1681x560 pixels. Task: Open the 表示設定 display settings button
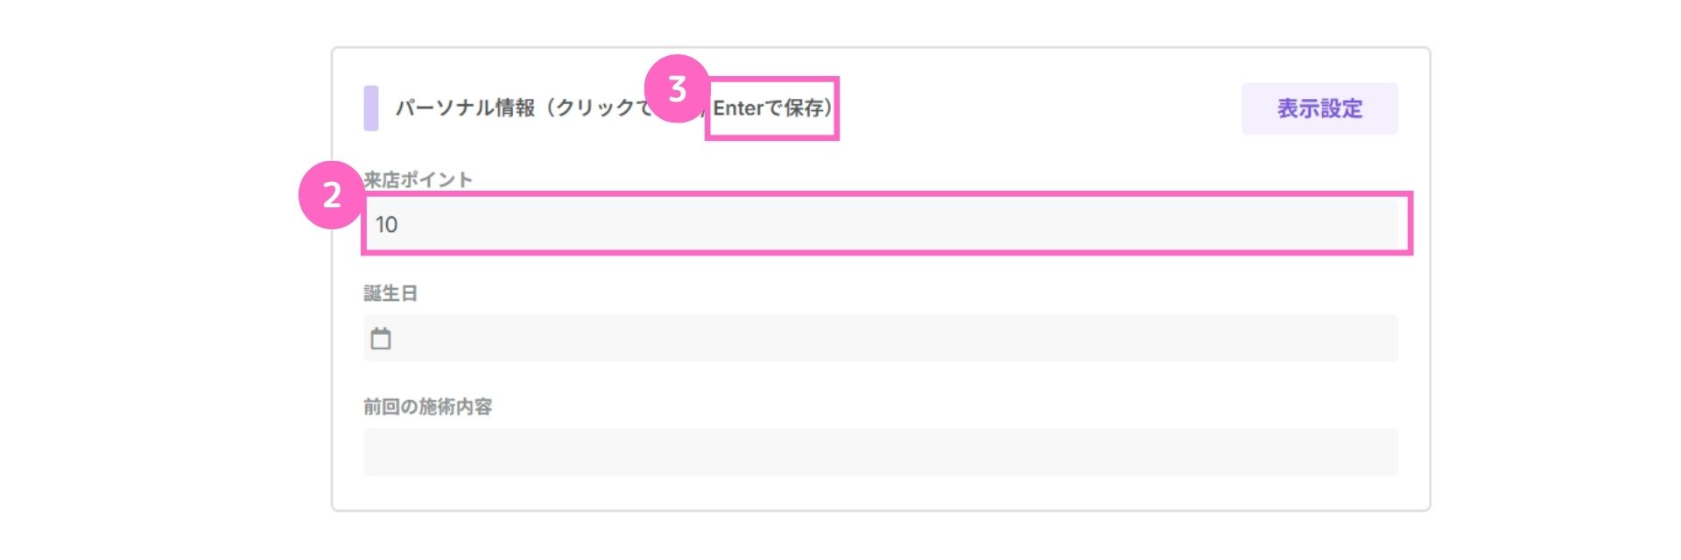(1319, 108)
